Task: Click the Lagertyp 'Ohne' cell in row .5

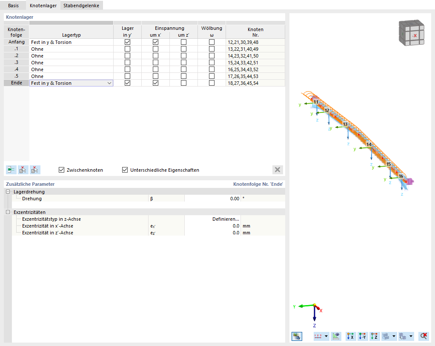Action: [x=72, y=76]
